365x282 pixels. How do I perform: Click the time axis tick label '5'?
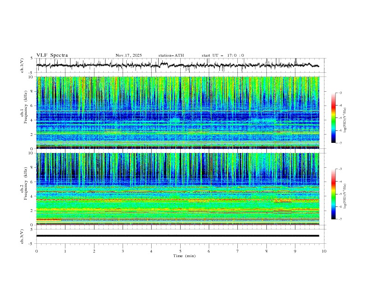tap(180, 251)
